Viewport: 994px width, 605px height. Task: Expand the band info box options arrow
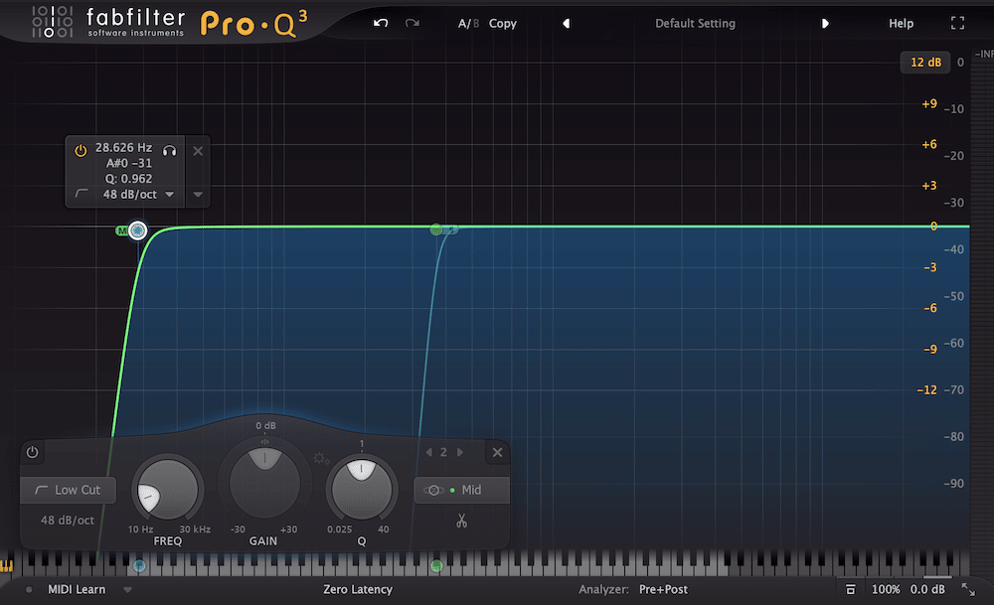point(198,195)
